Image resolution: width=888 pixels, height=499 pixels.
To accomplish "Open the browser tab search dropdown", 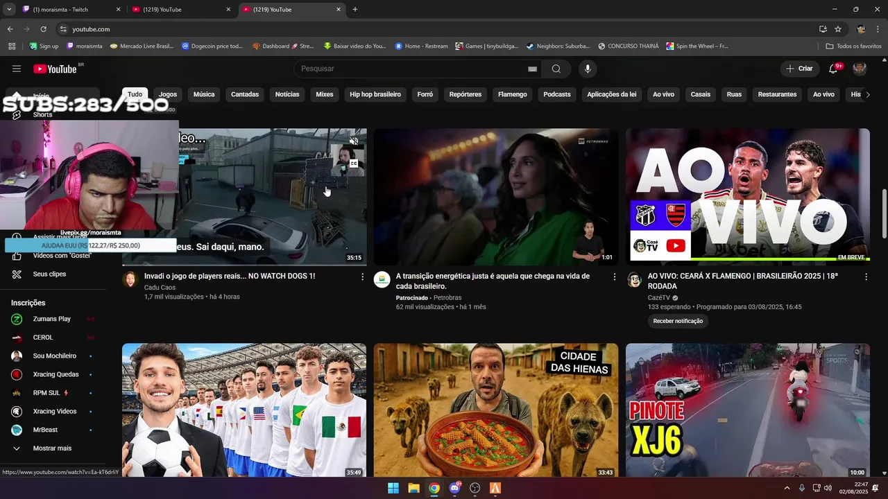I will point(9,10).
